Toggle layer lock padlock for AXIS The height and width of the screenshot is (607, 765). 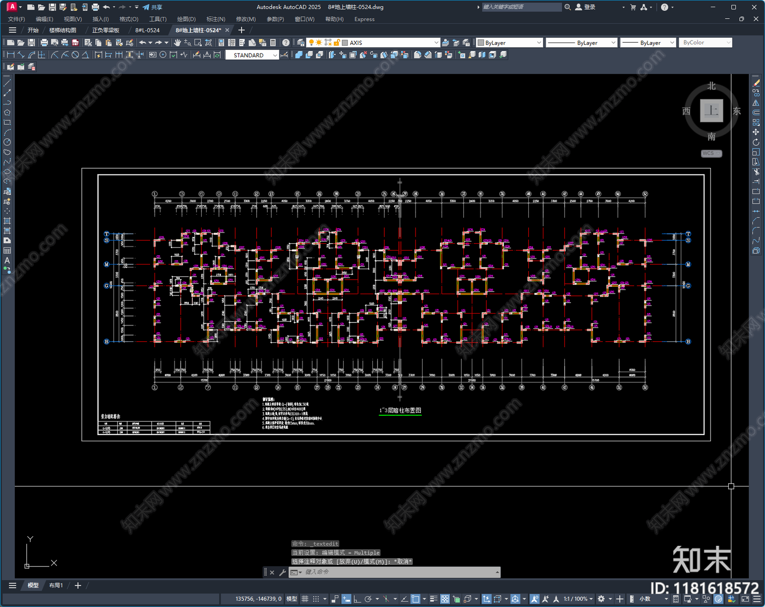click(336, 43)
